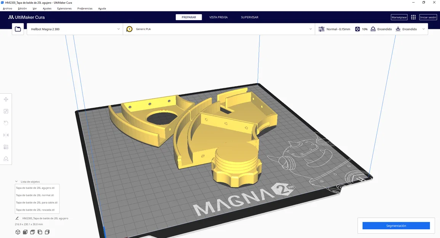Switch to the SUPERVISAR stage tab

249,18
